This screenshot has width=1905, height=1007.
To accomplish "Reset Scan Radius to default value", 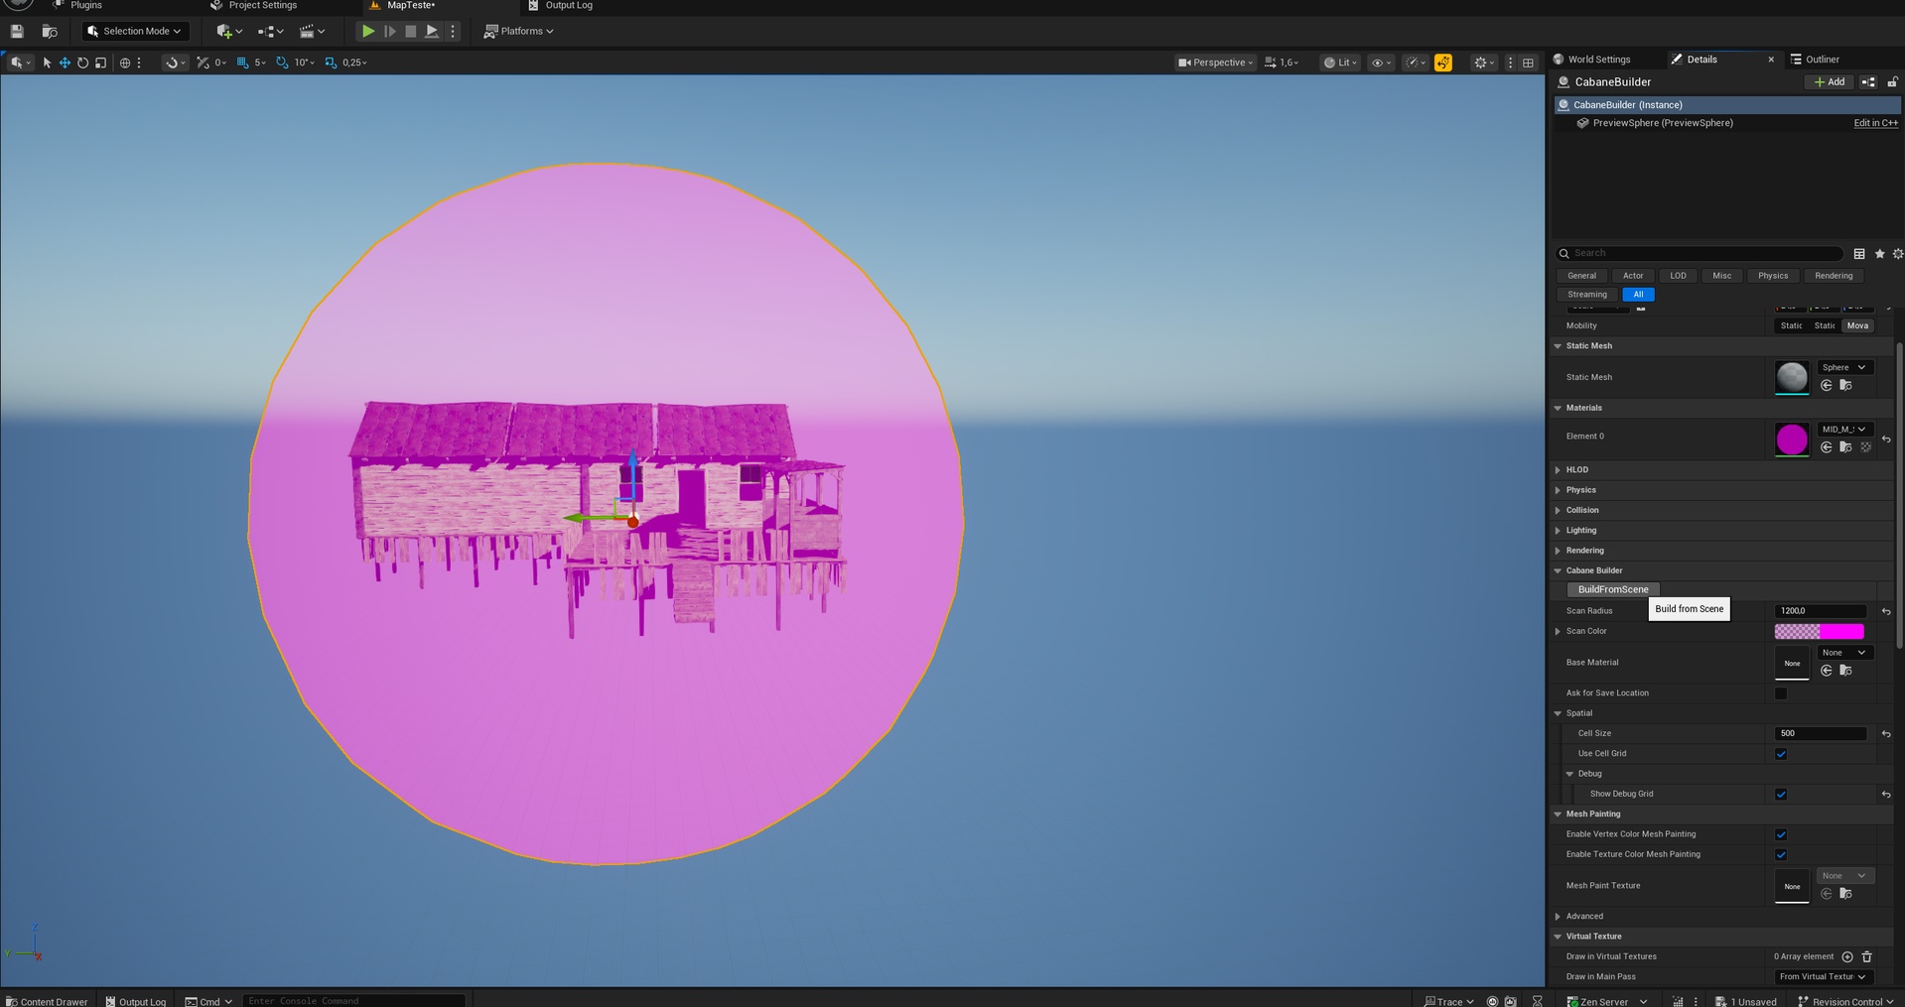I will tap(1886, 611).
